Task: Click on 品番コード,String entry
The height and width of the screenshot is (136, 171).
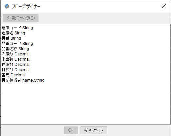Action: coord(17,44)
